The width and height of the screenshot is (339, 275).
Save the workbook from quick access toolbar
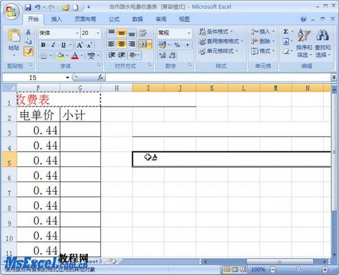click(x=28, y=8)
